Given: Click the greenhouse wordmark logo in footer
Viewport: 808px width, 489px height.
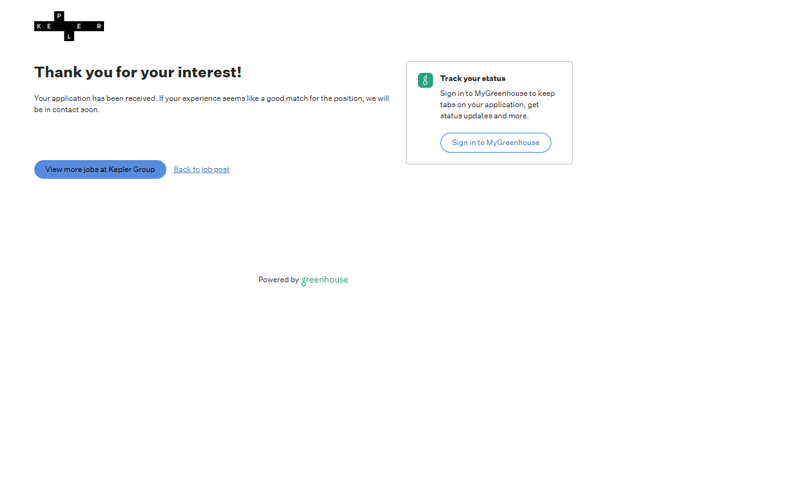Looking at the screenshot, I should [325, 280].
